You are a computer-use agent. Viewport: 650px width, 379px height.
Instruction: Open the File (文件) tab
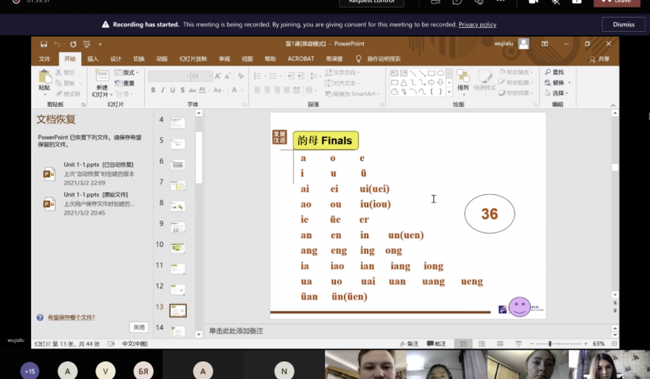coord(44,59)
